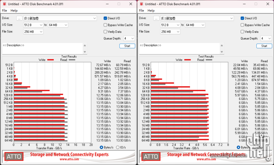Click Start button in right window
The height and width of the screenshot is (165, 274).
click(x=264, y=46)
